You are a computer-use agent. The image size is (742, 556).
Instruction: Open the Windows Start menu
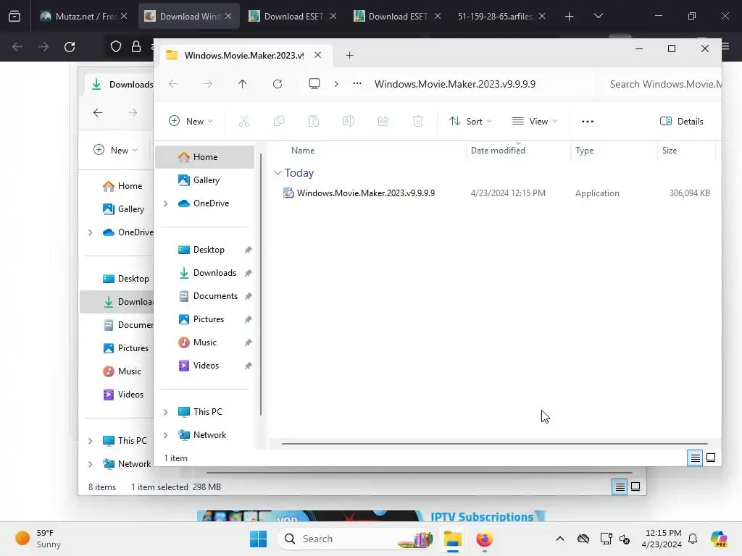point(259,539)
